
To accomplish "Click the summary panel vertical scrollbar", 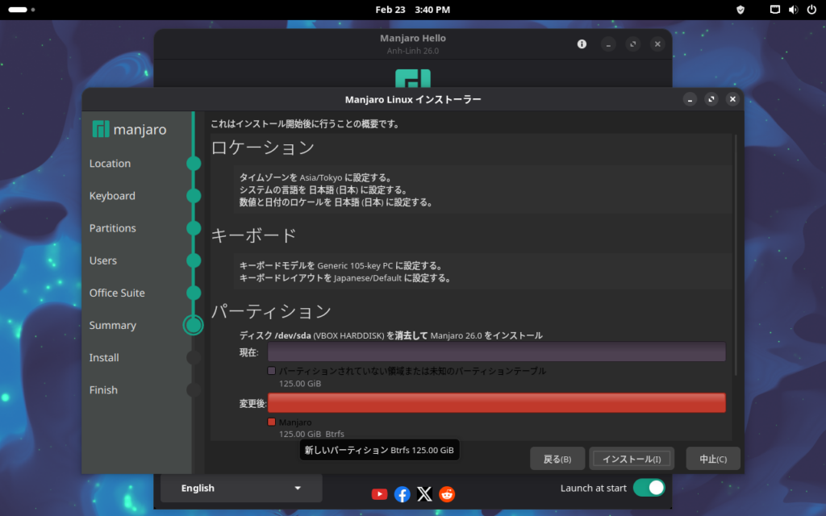I will [x=735, y=254].
